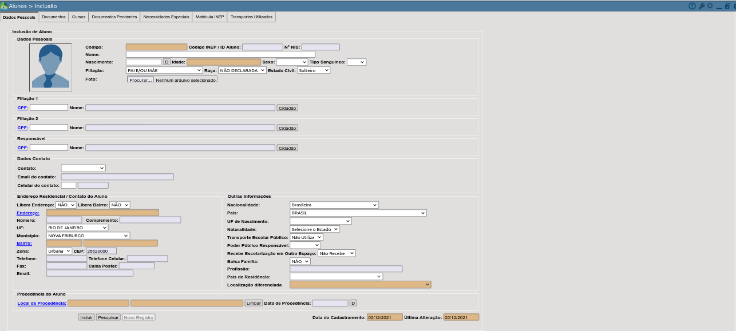Viewport: 736px width, 331px height.
Task: Click the Procurar file button for Foto
Action: coord(141,80)
